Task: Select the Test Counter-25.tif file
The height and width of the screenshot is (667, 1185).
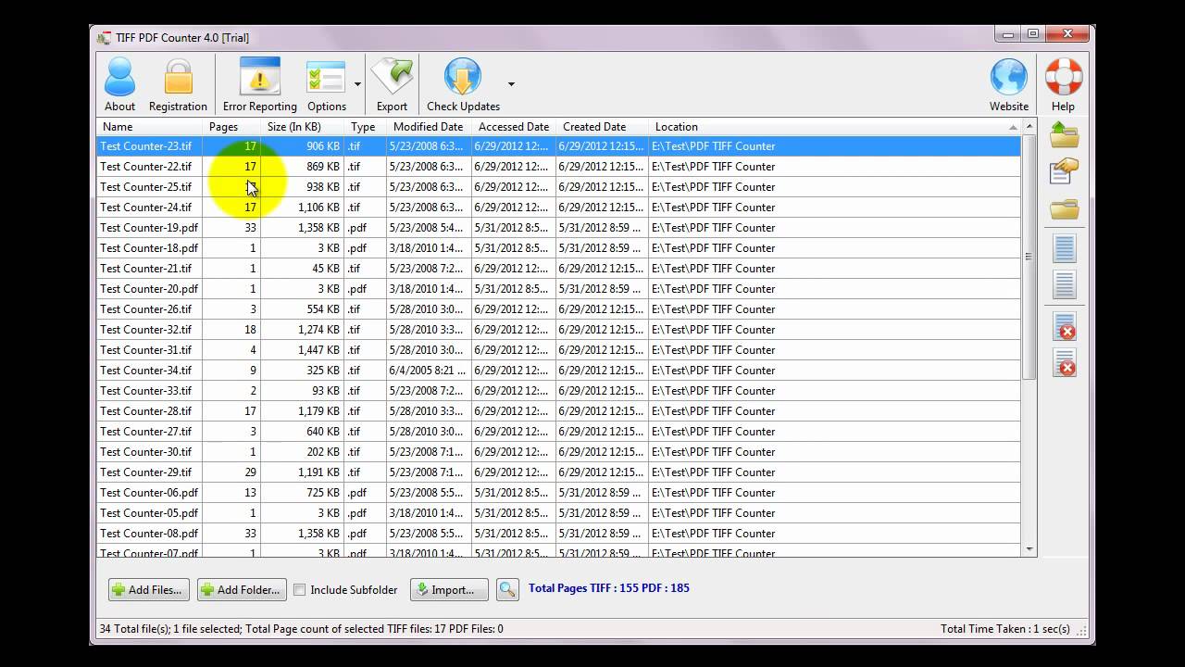Action: click(x=558, y=187)
